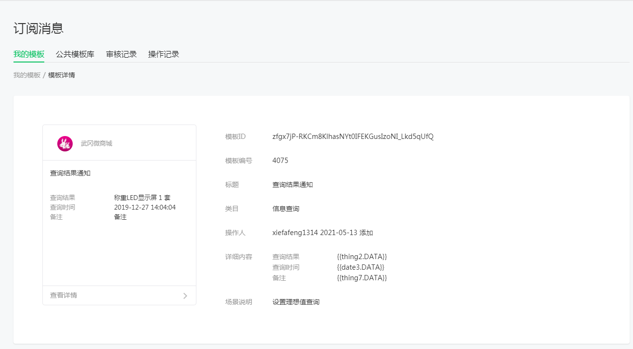Select the template ID string zfgx7jP-RKCm8…
This screenshot has height=349, width=633.
353,137
